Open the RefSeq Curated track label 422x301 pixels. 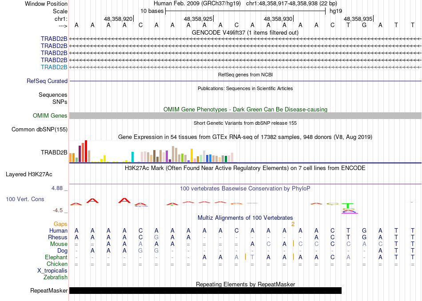47,81
